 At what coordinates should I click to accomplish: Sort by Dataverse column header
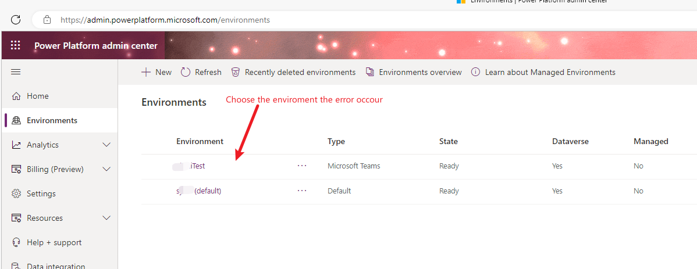570,142
